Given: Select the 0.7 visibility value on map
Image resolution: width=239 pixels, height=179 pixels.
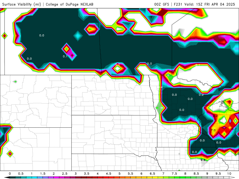Looking at the screenshot, I should pyautogui.click(x=234, y=129).
